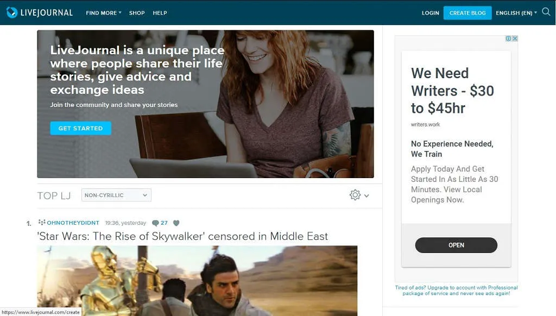This screenshot has width=556, height=316.
Task: Click the CREATE BLOG button
Action: [467, 13]
